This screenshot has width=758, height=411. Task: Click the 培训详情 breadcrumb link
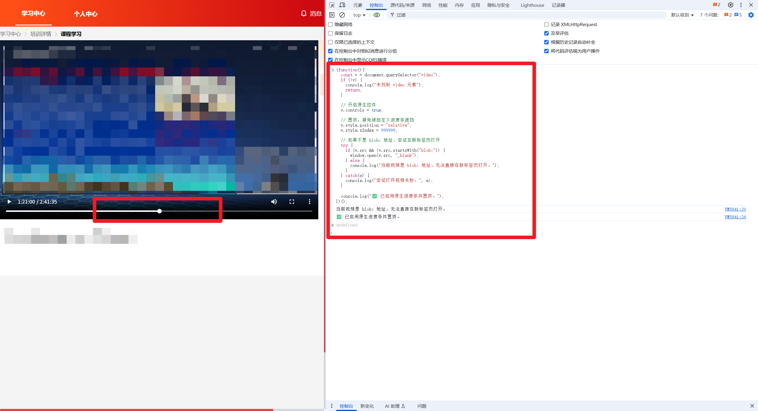41,34
